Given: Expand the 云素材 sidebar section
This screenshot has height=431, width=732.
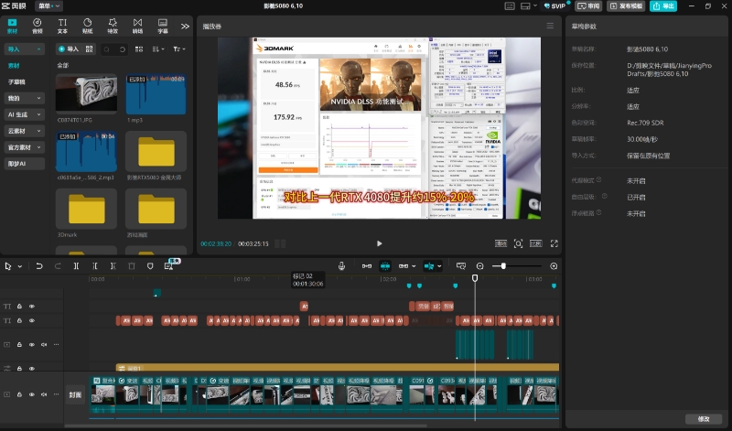Looking at the screenshot, I should point(24,131).
